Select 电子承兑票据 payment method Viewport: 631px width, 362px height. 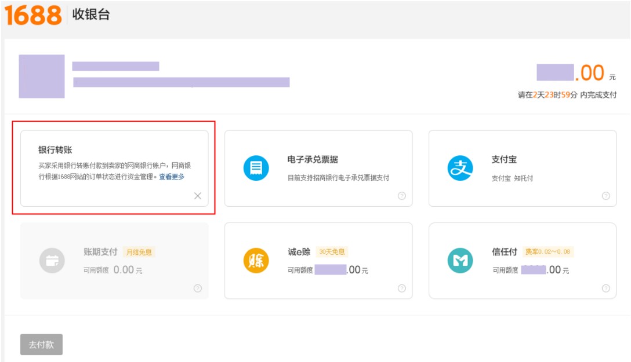(x=318, y=169)
